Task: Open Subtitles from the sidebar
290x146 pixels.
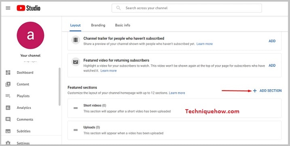Action: click(x=23, y=131)
